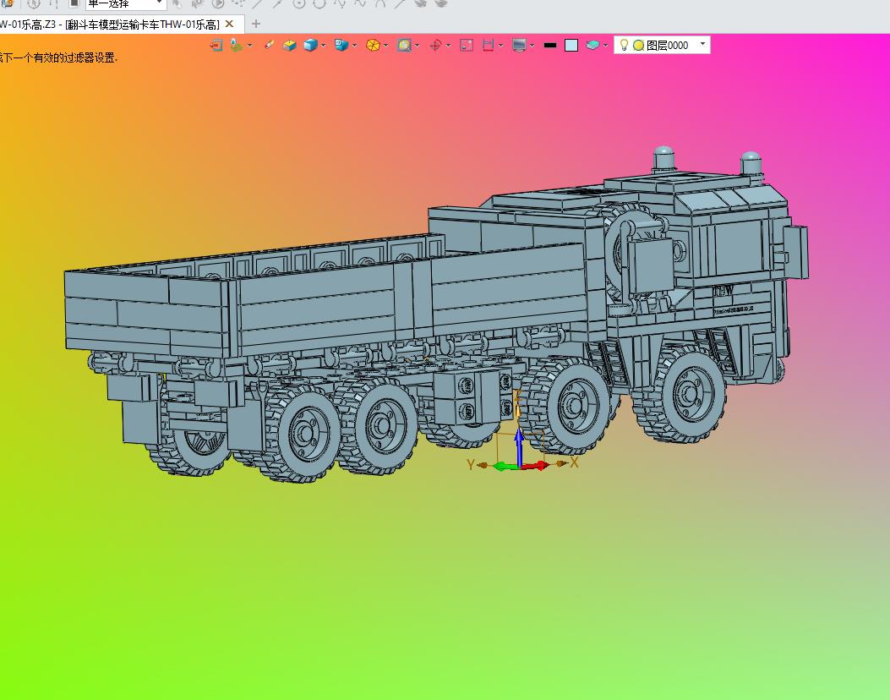Open the 单一选择 selection filter dropdown
The height and width of the screenshot is (700, 890).
[x=160, y=3]
